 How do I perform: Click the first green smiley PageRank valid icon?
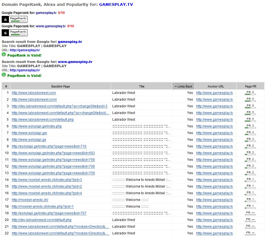click(x=4, y=54)
